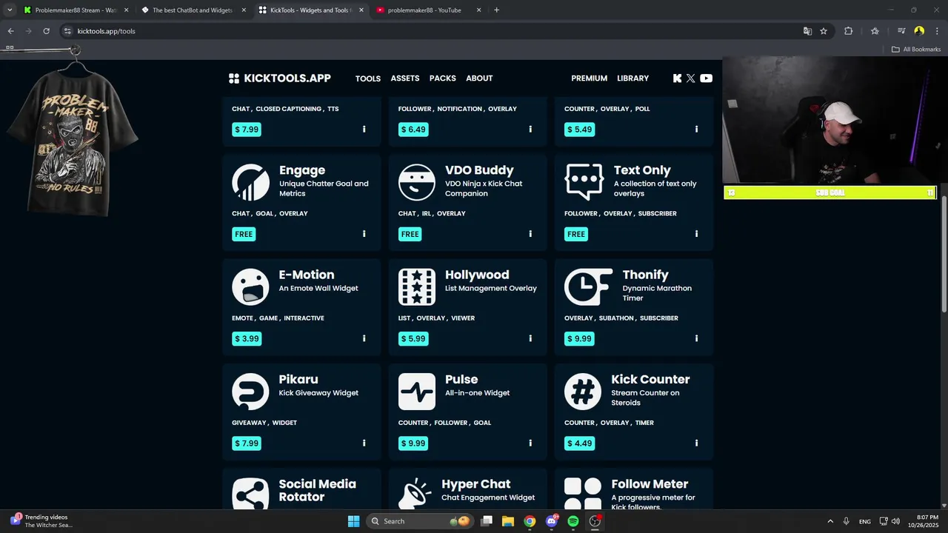Bookmark this page with the star icon
Viewport: 948px width, 533px height.
[824, 31]
